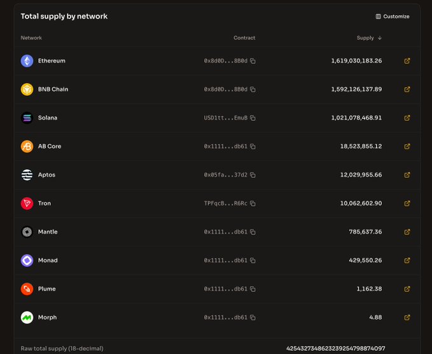Click Raw total supply (18-decimal) label

pyautogui.click(x=62, y=348)
